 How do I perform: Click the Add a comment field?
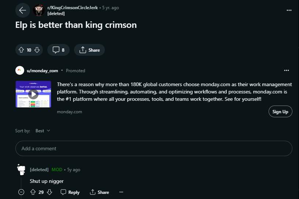pos(154,148)
